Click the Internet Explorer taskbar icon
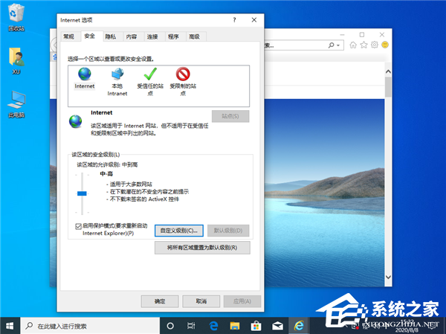The height and width of the screenshot is (334, 446). (299, 326)
